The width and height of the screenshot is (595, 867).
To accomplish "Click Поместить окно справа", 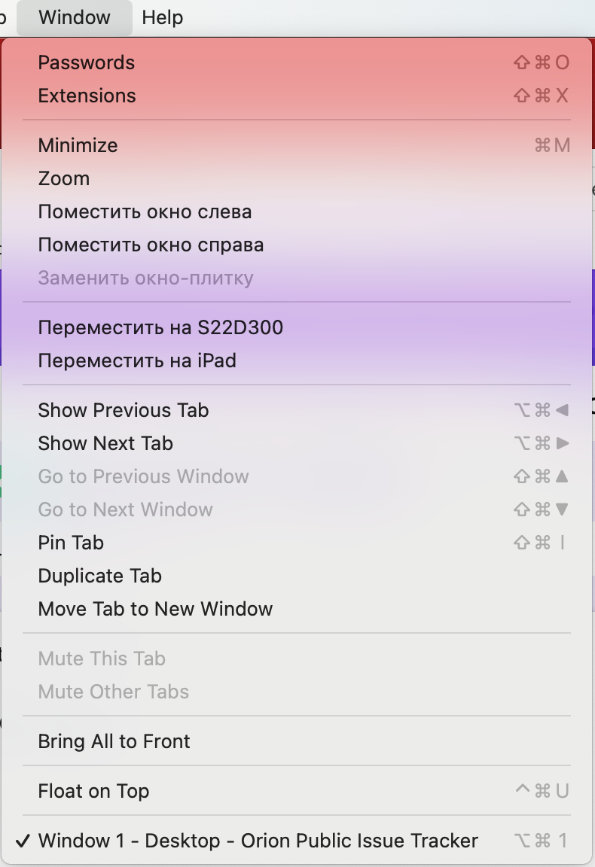I will click(x=151, y=245).
